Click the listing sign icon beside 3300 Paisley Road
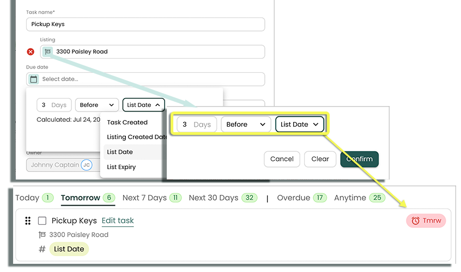This screenshot has width=461, height=272. [48, 52]
